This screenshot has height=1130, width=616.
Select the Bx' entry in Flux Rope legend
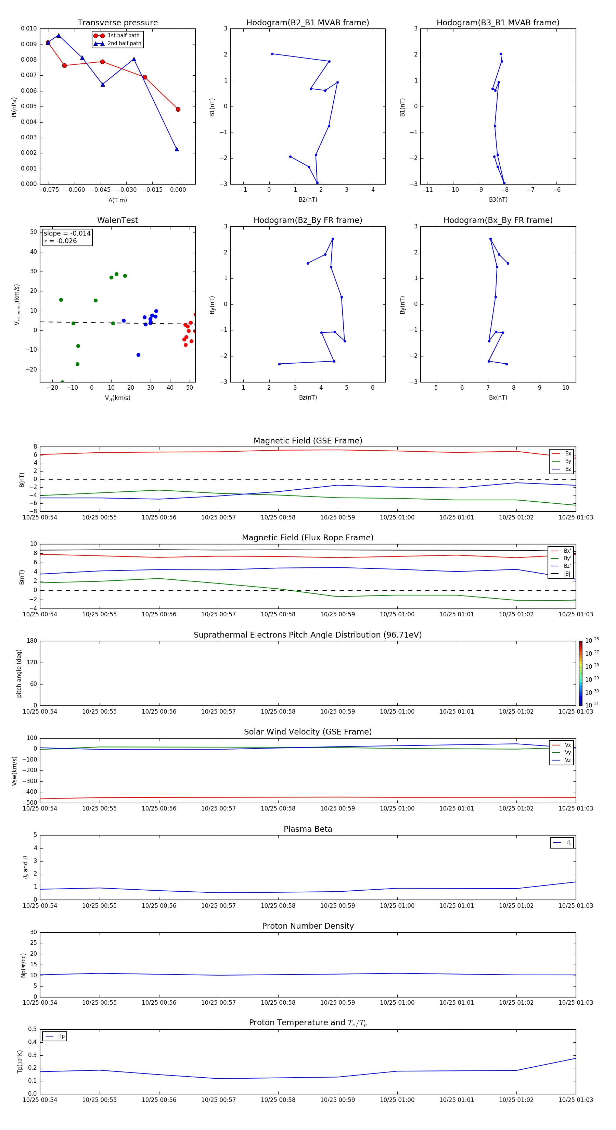[x=561, y=551]
